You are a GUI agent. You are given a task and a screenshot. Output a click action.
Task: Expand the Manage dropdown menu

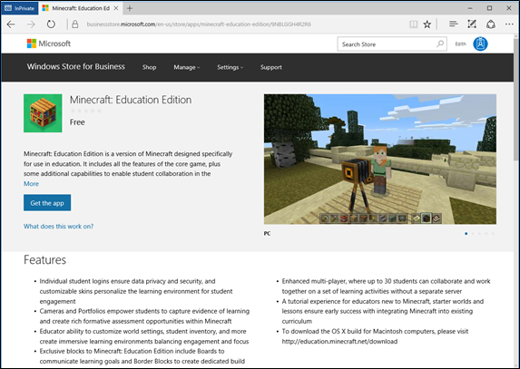(x=187, y=67)
